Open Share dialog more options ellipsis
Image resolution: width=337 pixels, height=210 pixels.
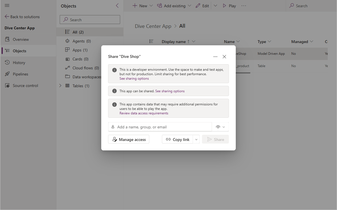point(215,57)
